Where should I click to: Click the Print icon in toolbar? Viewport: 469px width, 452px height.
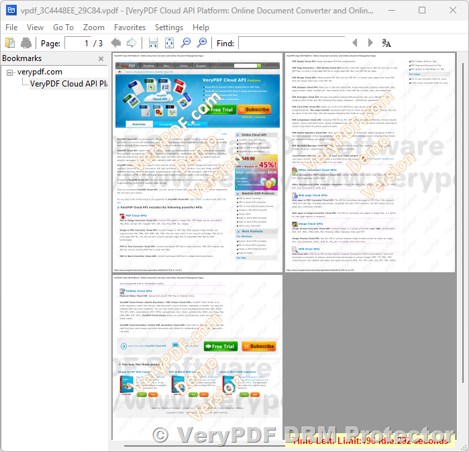26,43
